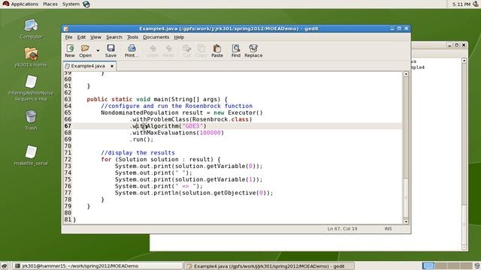Open the Trash desktop icon
This screenshot has width=481, height=270.
(x=31, y=120)
